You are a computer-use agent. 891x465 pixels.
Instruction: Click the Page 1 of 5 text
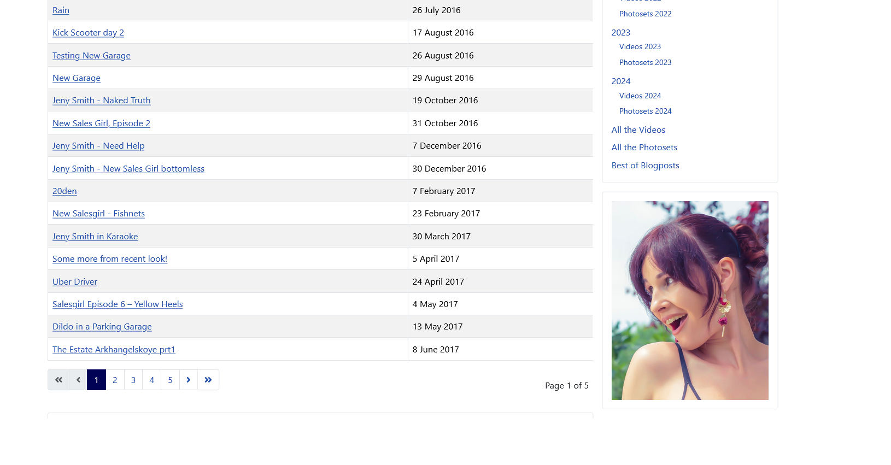tap(567, 386)
